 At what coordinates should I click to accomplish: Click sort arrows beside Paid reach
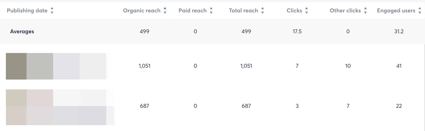coord(211,11)
